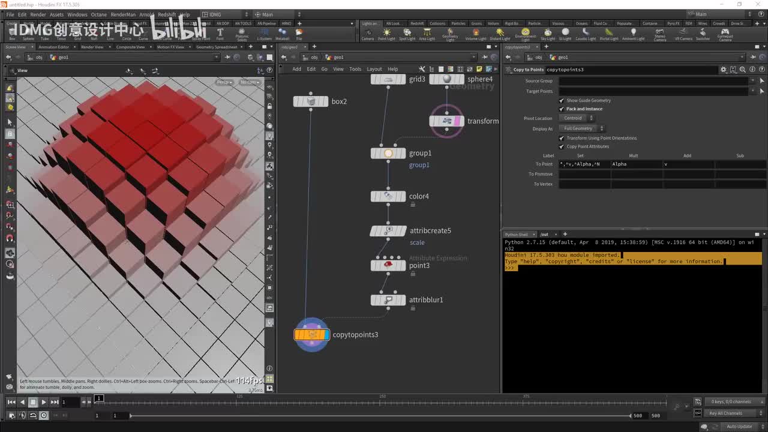
Task: Add a Sky Light from the shelf
Action: pos(548,34)
